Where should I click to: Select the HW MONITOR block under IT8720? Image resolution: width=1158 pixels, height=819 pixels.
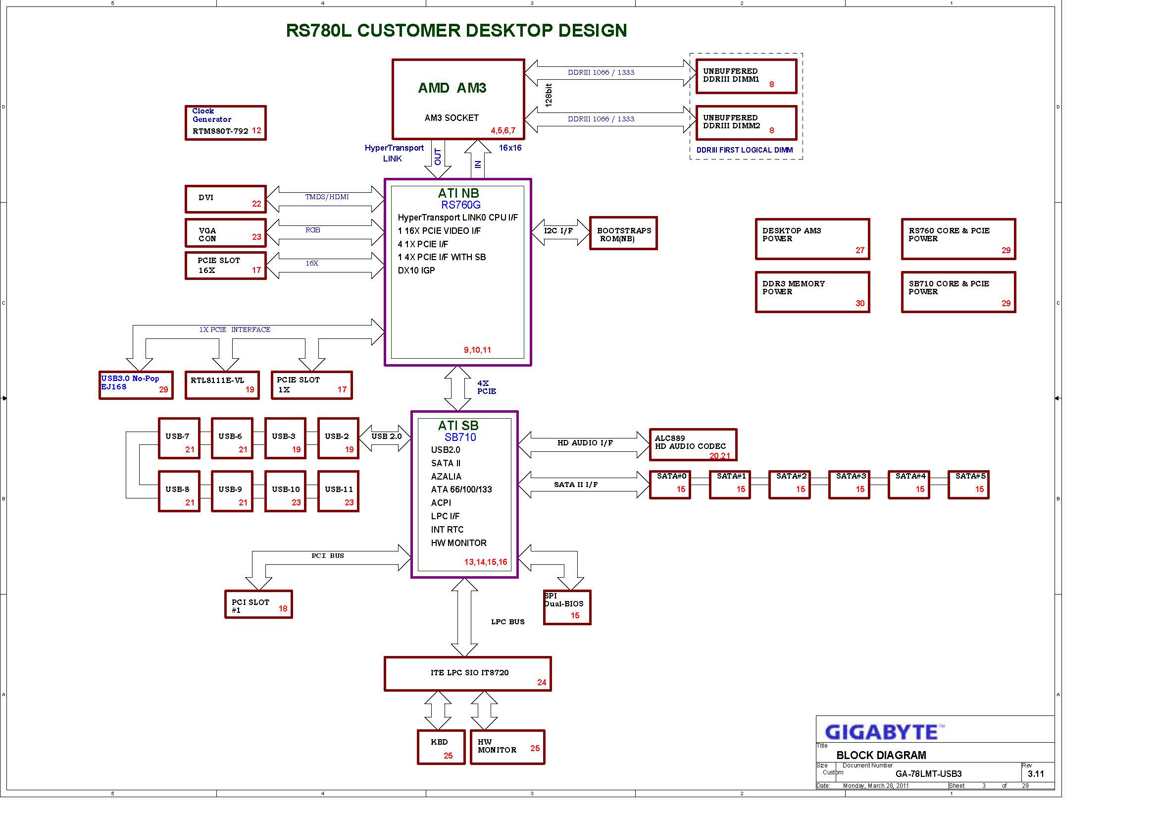[x=507, y=747]
